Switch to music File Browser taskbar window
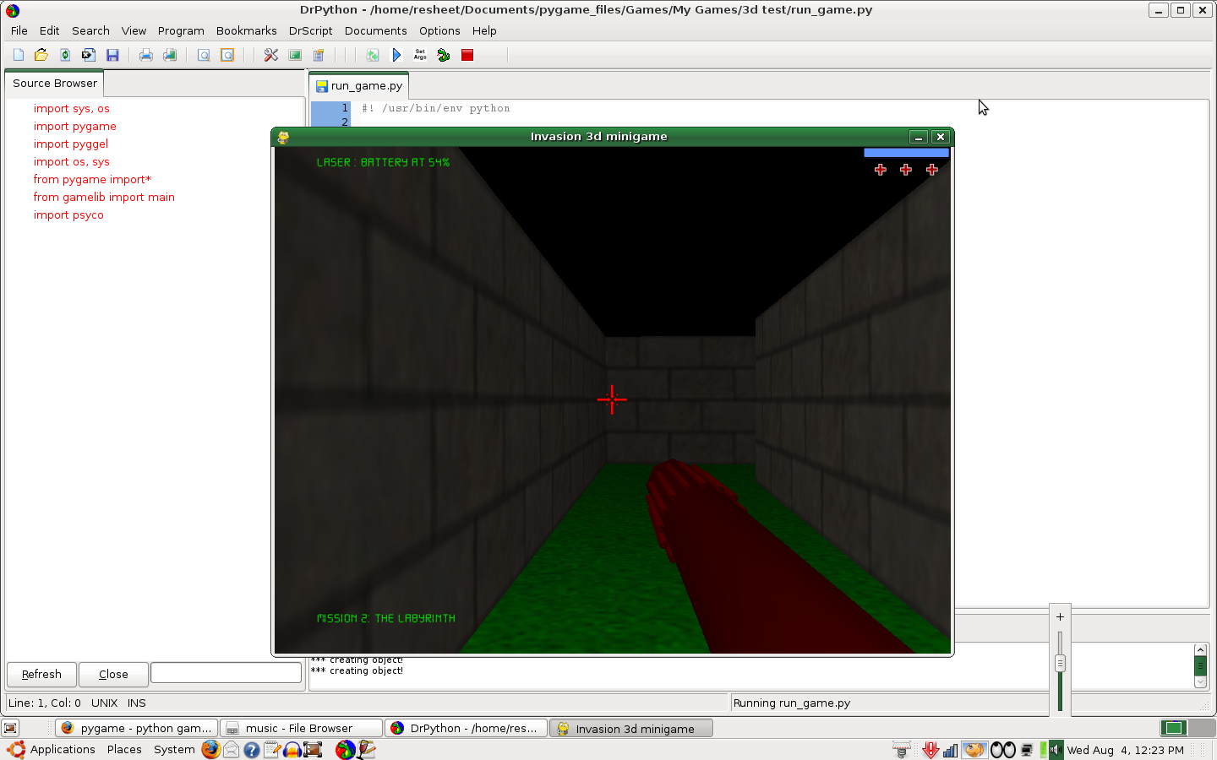This screenshot has height=760, width=1217. [x=302, y=728]
